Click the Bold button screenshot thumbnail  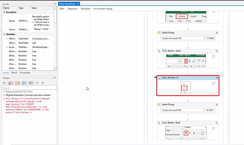click(186, 132)
